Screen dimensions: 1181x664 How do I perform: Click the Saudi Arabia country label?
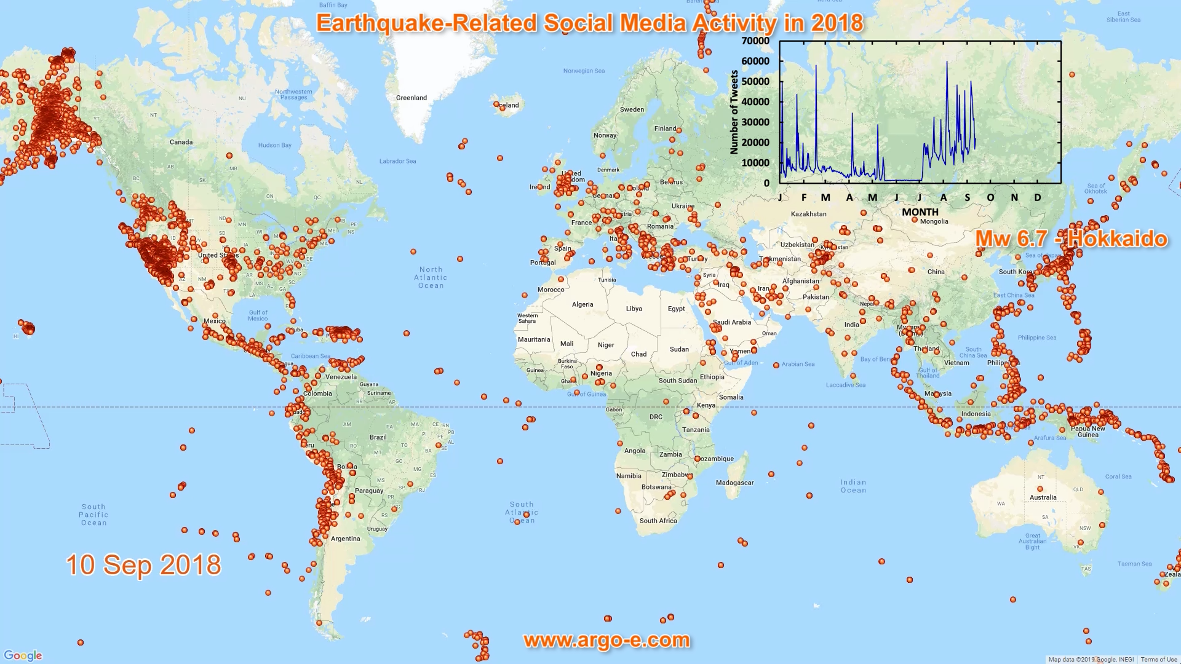pyautogui.click(x=732, y=322)
